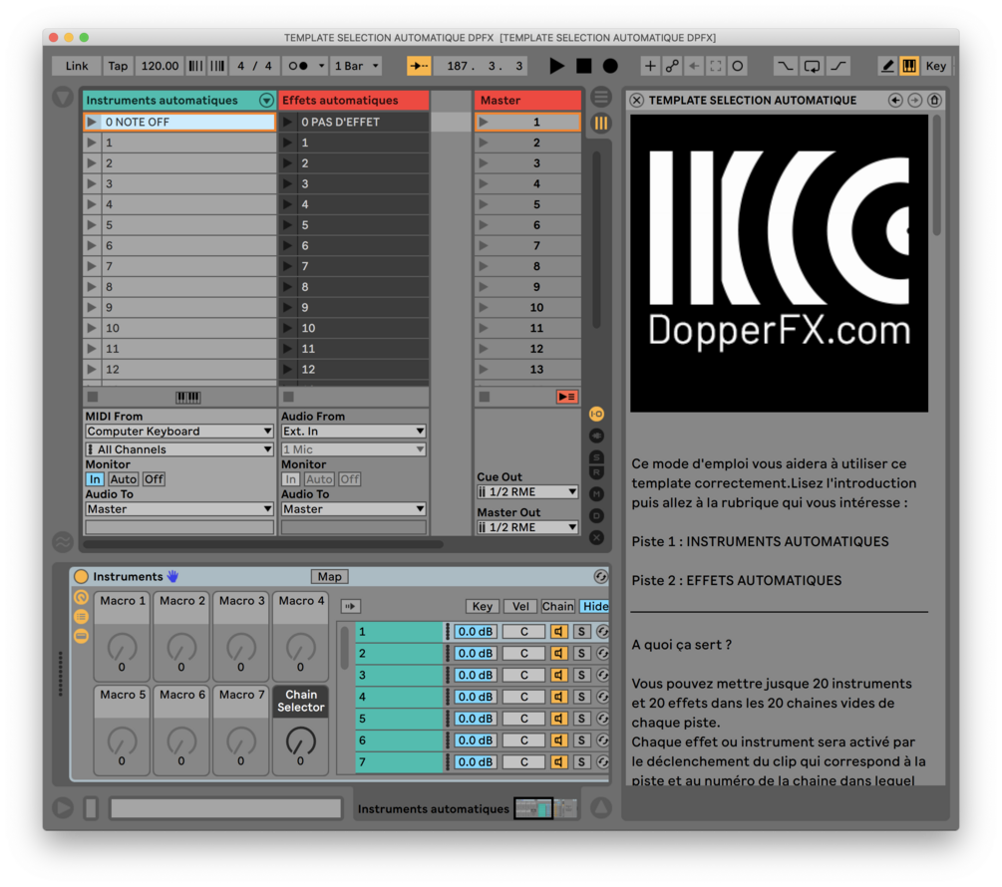Open the Master Out 1/2 RME dropdown

pyautogui.click(x=527, y=527)
